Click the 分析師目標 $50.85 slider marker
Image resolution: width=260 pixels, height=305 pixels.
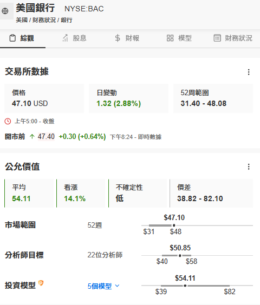[x=180, y=256]
